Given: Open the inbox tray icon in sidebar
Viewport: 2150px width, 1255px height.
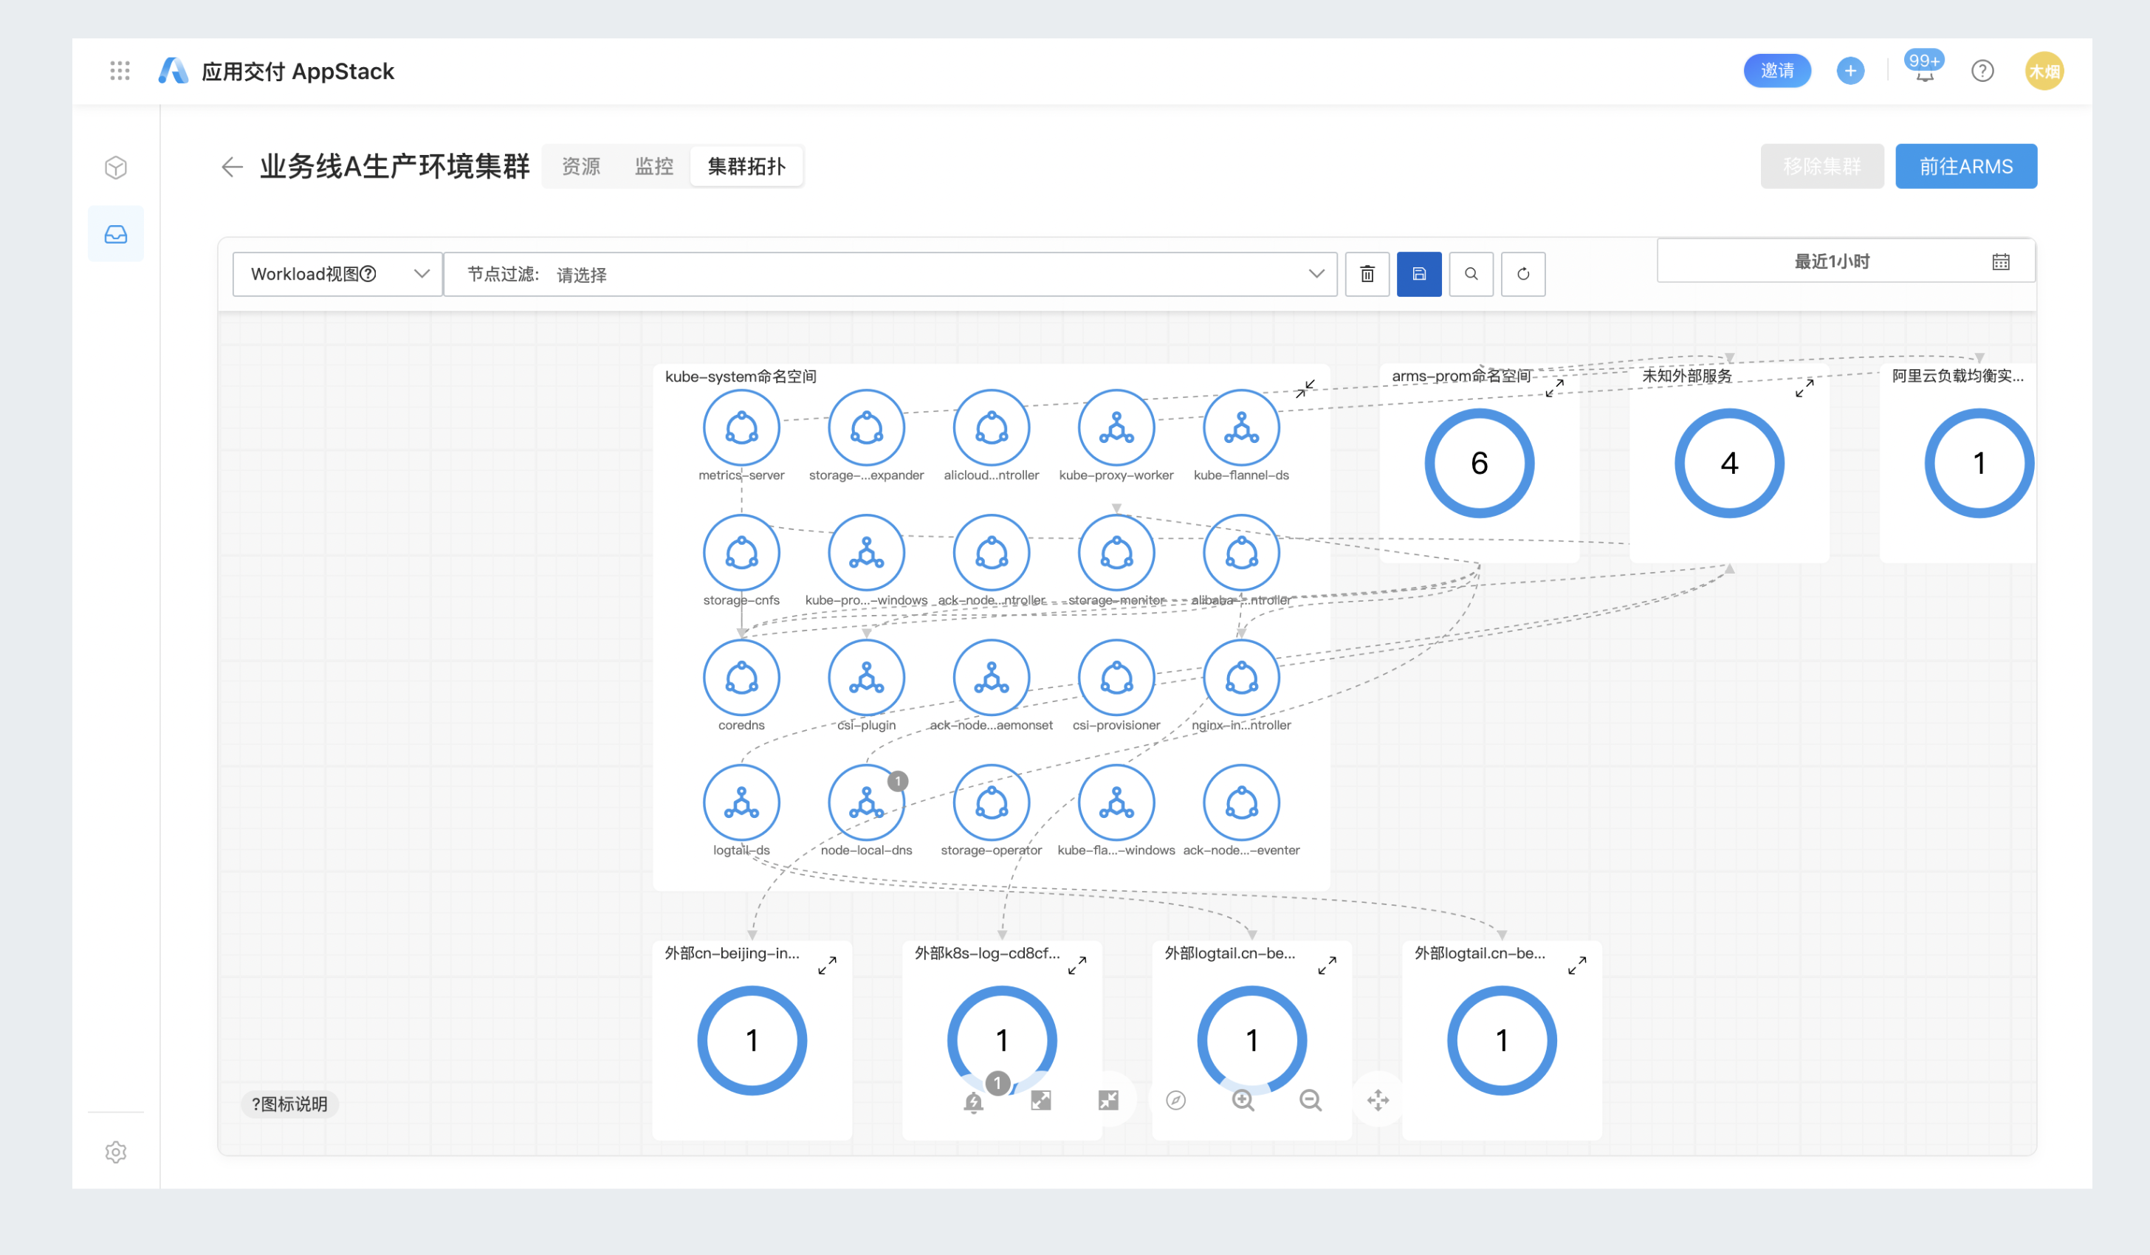Looking at the screenshot, I should coord(116,234).
